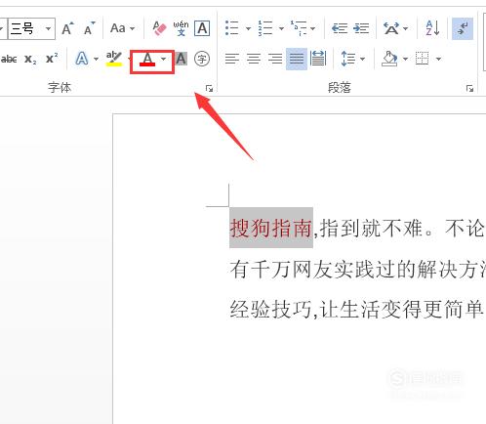Increase font size with Grow Font icon
Viewport: 486px width, 424px height.
coord(68,28)
